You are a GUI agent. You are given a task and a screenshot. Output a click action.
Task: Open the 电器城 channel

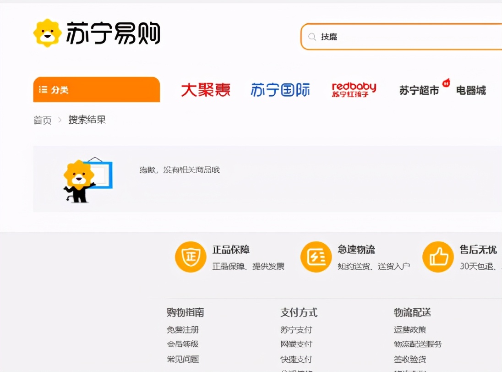tap(471, 91)
